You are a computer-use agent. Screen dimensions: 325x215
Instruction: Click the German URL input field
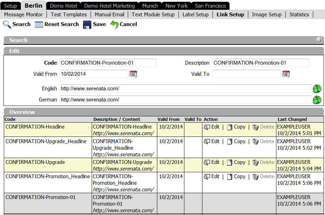click(x=185, y=100)
